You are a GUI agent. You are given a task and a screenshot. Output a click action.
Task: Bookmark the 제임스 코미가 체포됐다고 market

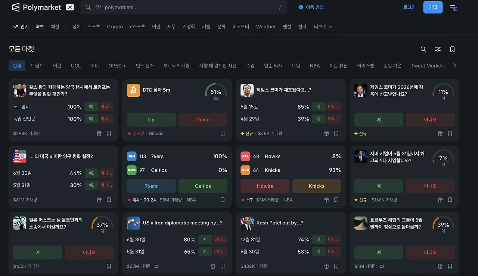tap(336, 133)
